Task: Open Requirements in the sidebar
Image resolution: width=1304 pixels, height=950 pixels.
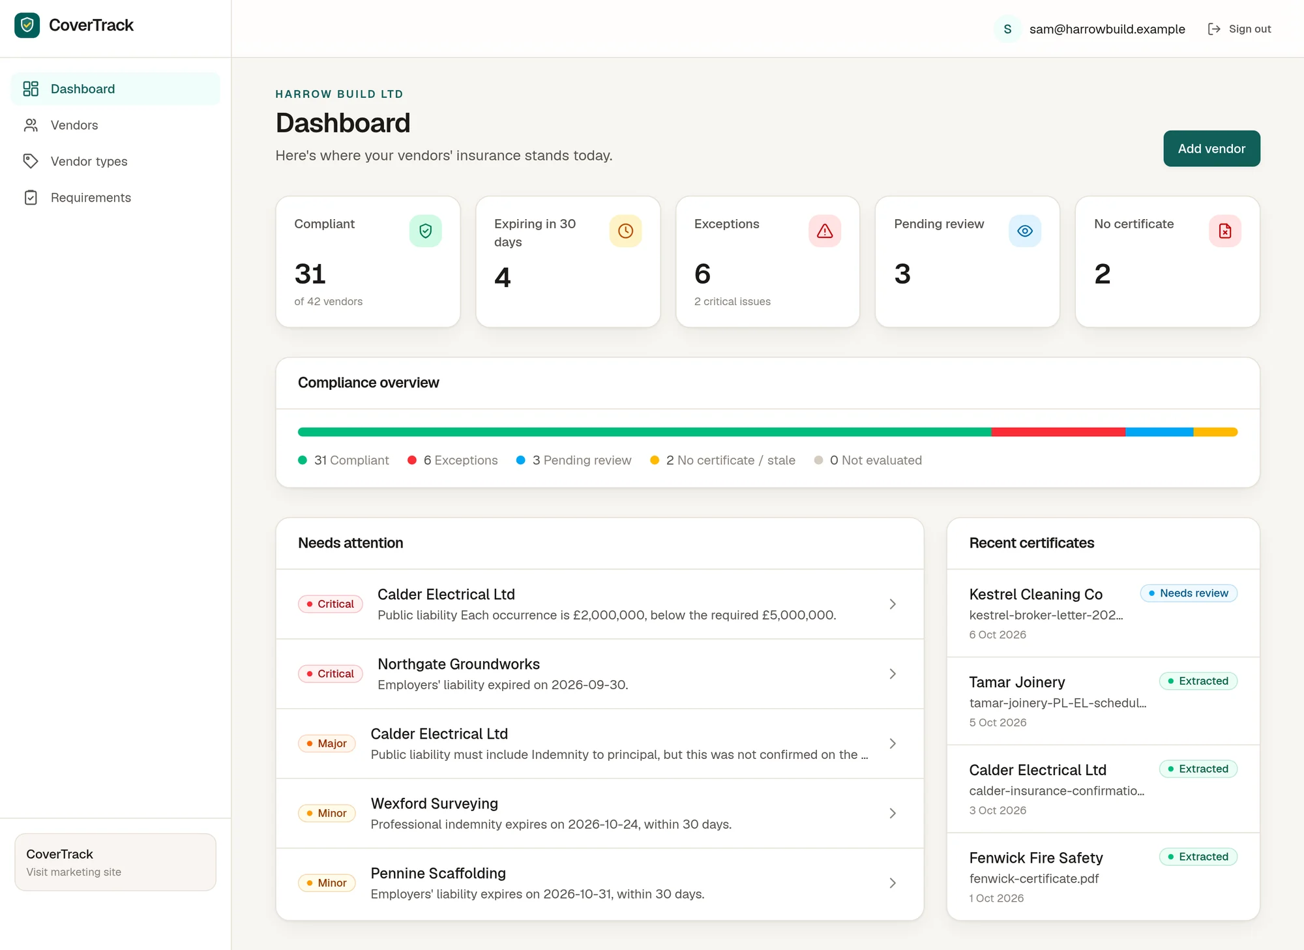Action: click(115, 198)
